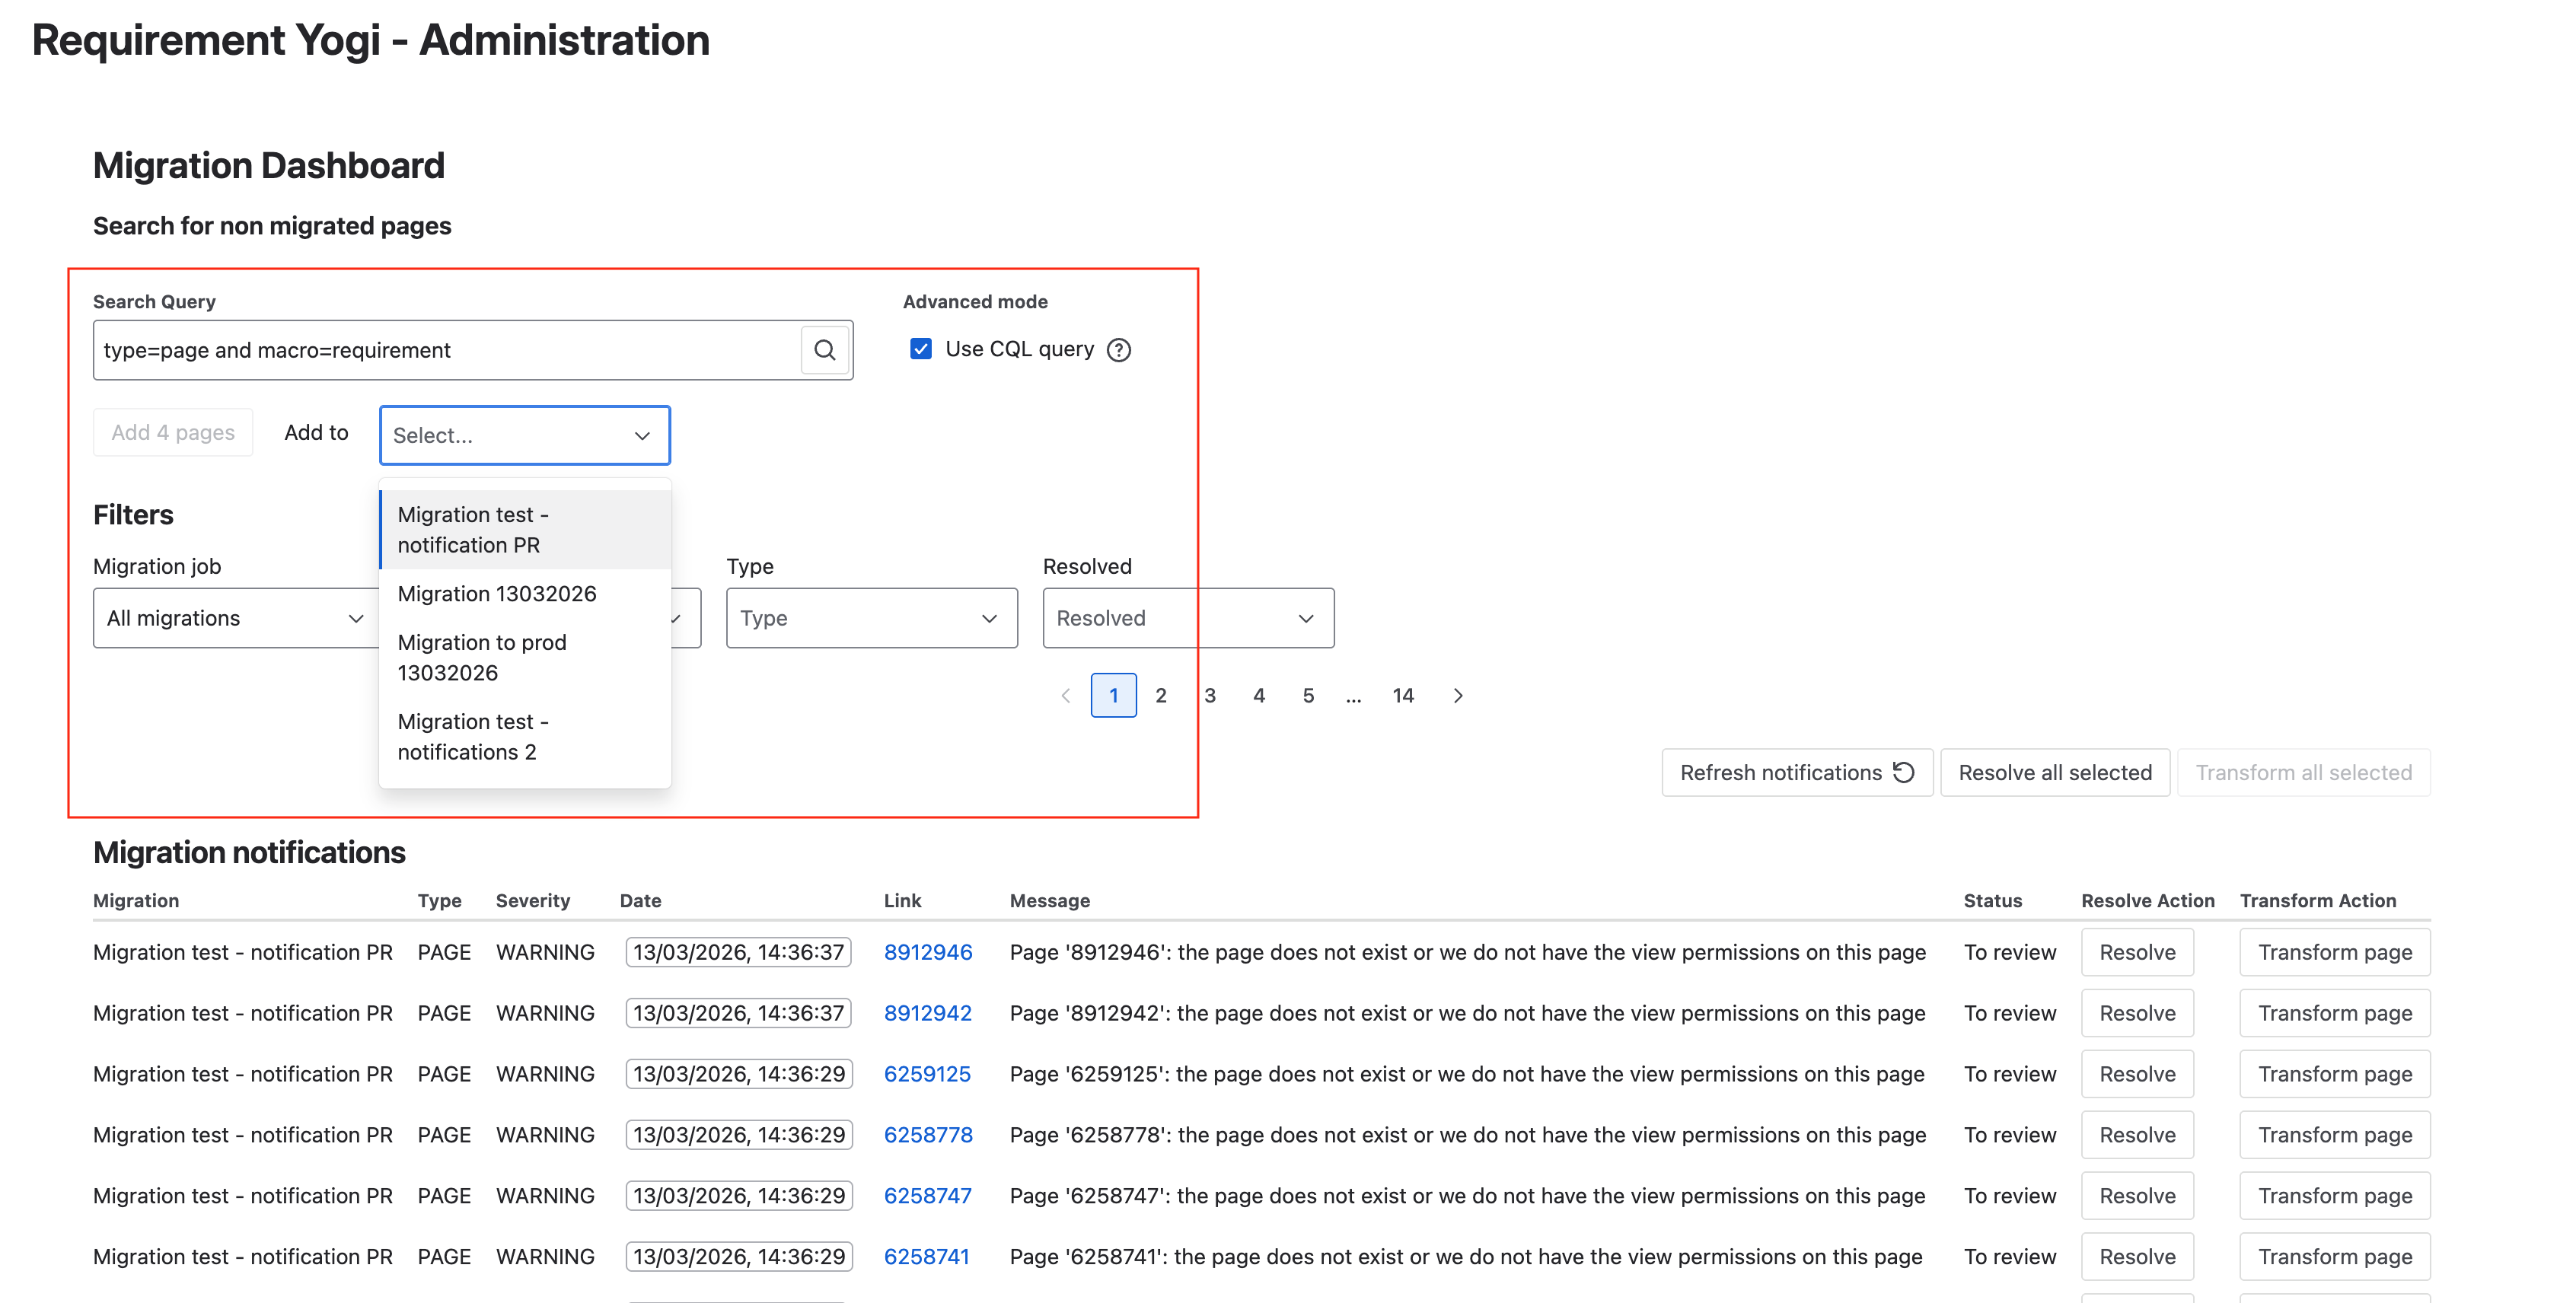This screenshot has height=1303, width=2576.
Task: Click the Refresh notifications button
Action: 1796,773
